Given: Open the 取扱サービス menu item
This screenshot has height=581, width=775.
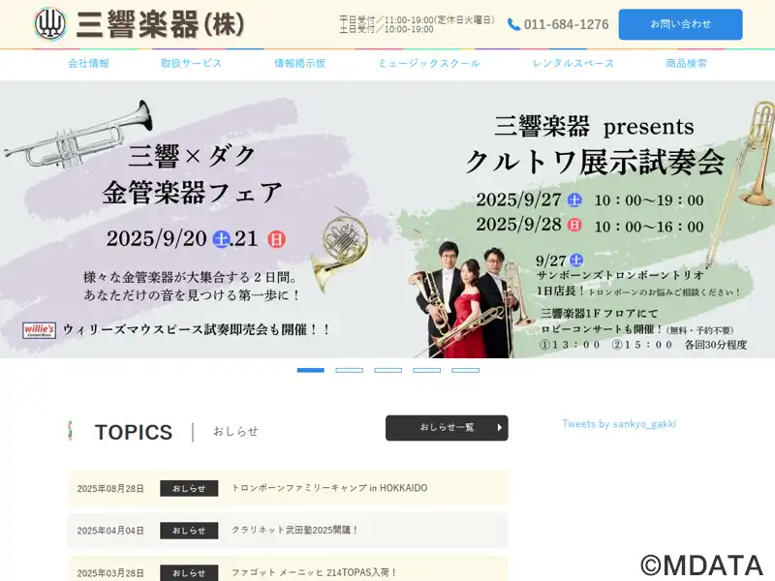Looking at the screenshot, I should 191,63.
